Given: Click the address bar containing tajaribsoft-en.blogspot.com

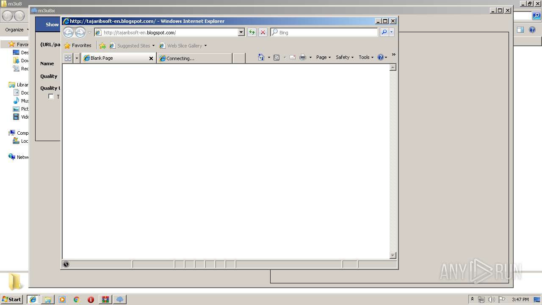Looking at the screenshot, I should click(x=166, y=32).
